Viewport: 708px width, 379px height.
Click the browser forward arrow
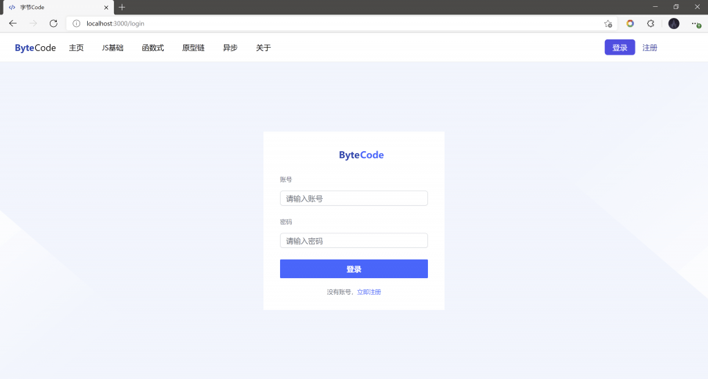click(33, 23)
